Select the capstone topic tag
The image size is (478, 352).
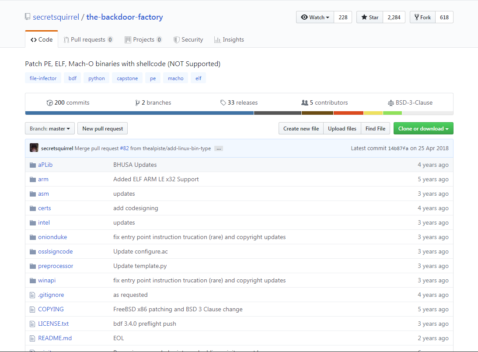point(127,78)
